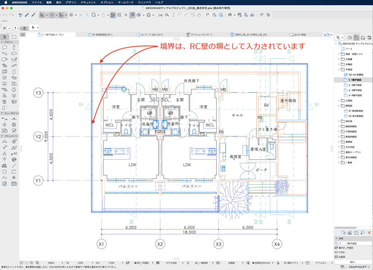Click the eyedropper Pick Up Parameters icon

[27, 15]
